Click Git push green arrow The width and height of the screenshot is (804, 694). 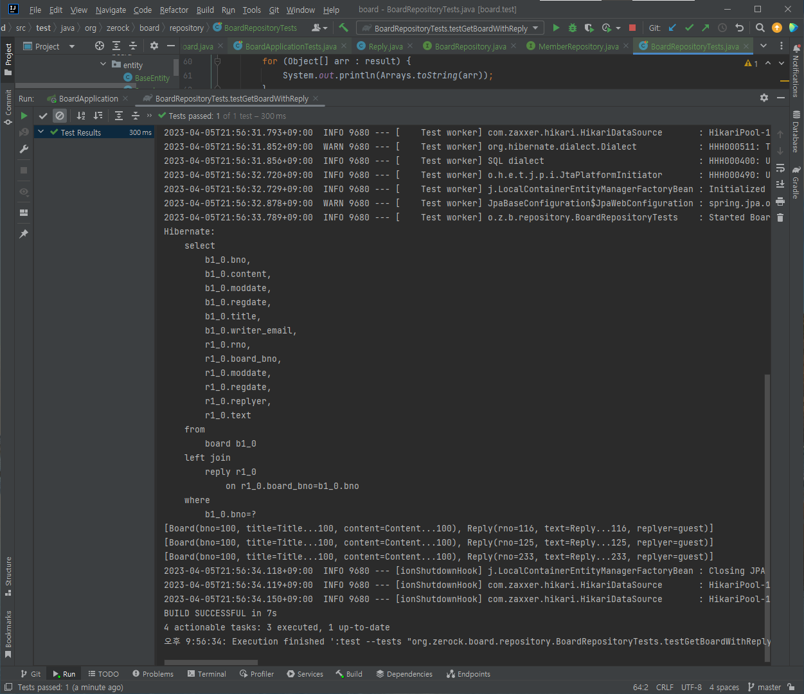pos(706,28)
